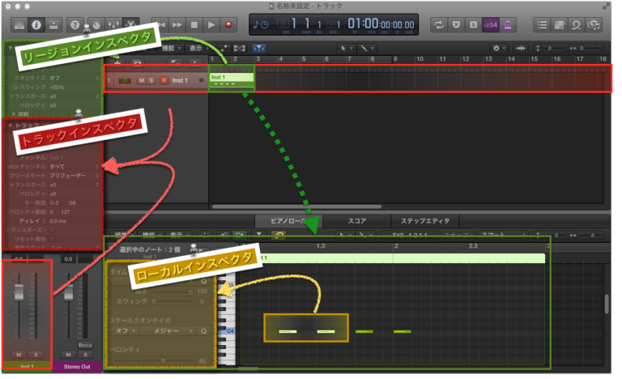
Task: Click the fast forward transport button
Action: (x=177, y=25)
